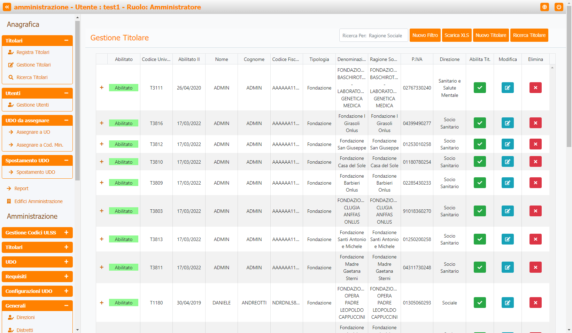This screenshot has height=333, width=572.
Task: Open Gestione Utenti menu item
Action: [x=32, y=105]
